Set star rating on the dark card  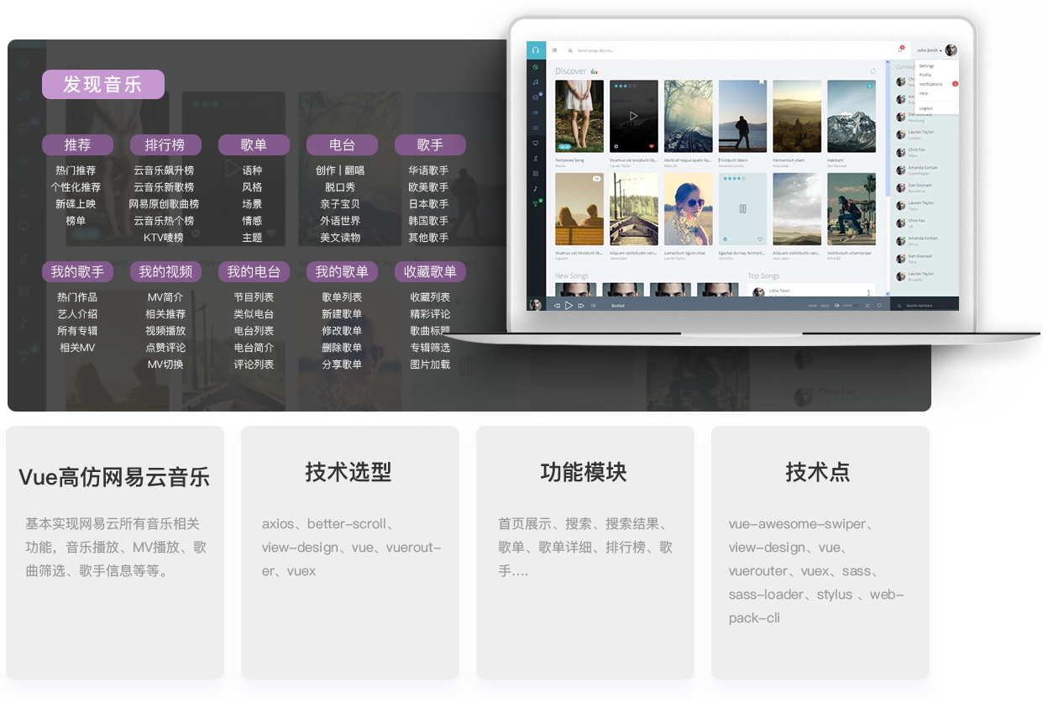coord(625,87)
